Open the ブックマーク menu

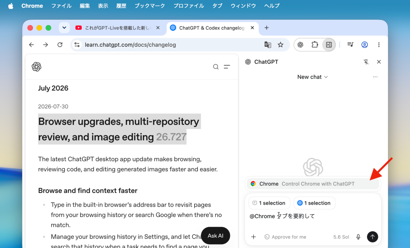[x=150, y=6]
